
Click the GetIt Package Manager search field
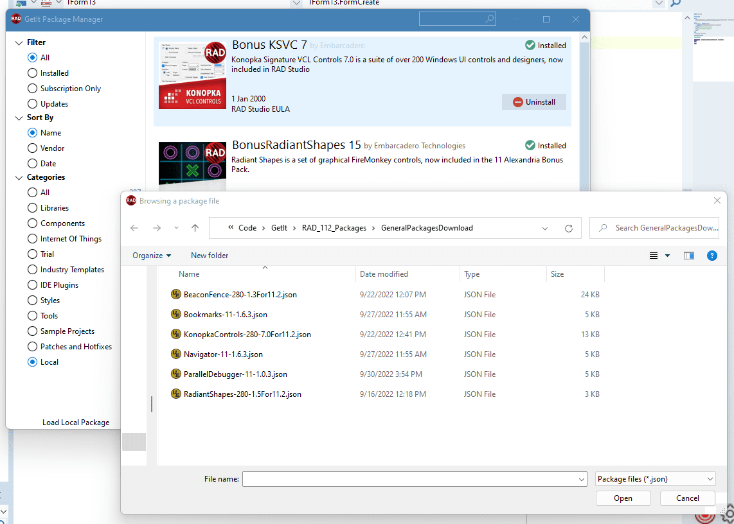tap(458, 19)
